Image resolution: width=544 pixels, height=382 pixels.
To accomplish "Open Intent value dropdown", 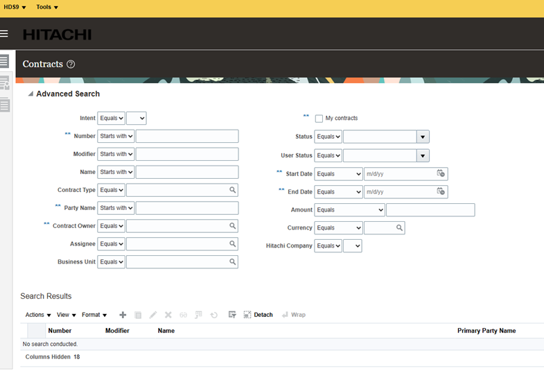I will [x=137, y=118].
